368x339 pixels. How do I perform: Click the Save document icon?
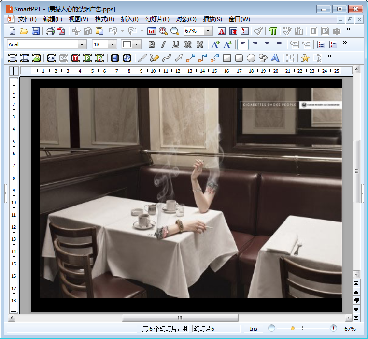click(36, 31)
